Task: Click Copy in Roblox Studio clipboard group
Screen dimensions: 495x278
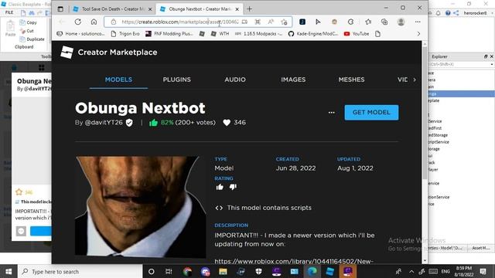Action: [x=29, y=22]
